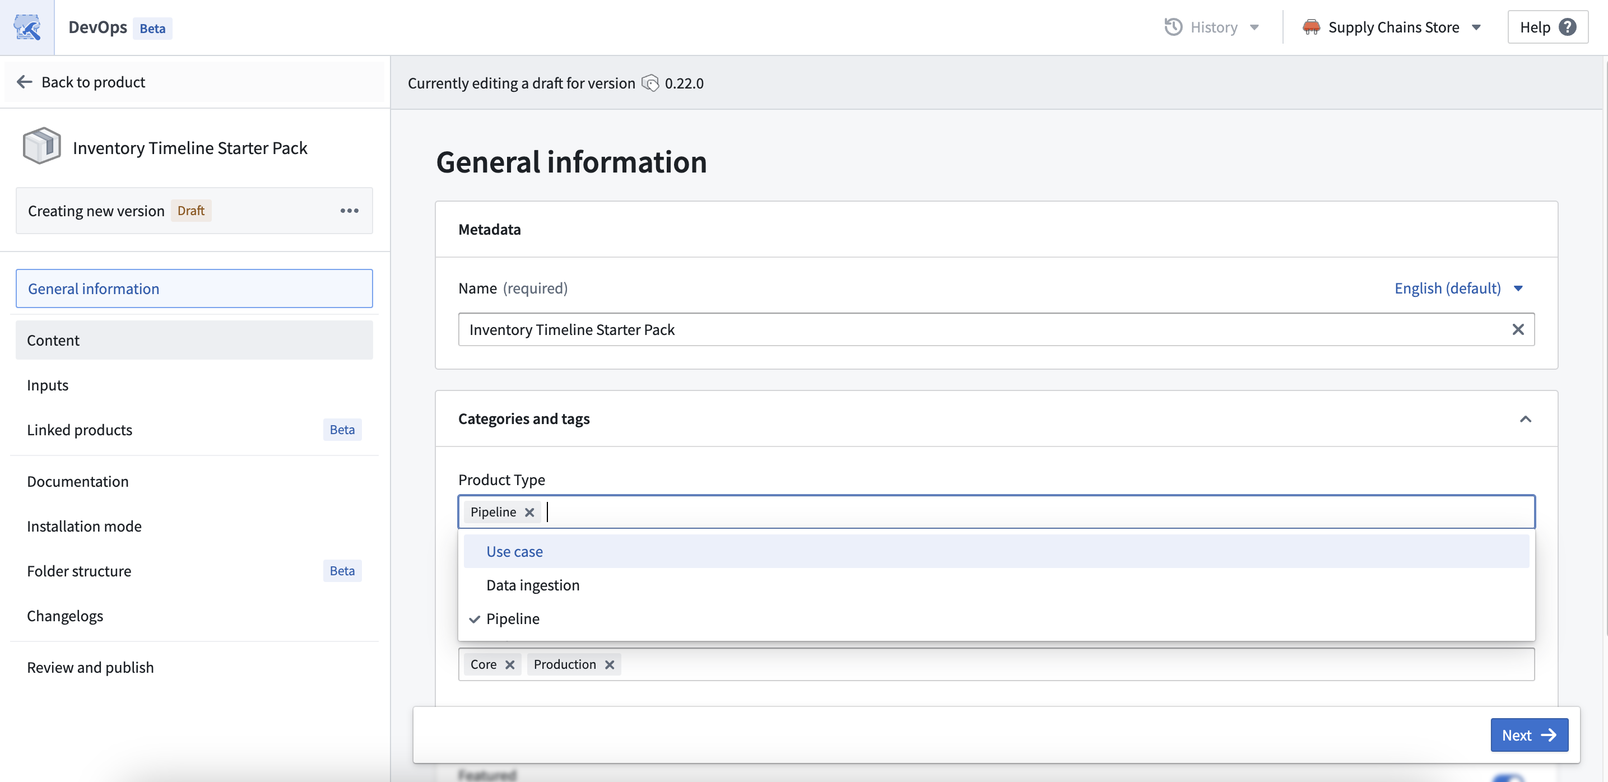1608x782 pixels.
Task: Deselect the checked Pipeline option
Action: [x=996, y=619]
